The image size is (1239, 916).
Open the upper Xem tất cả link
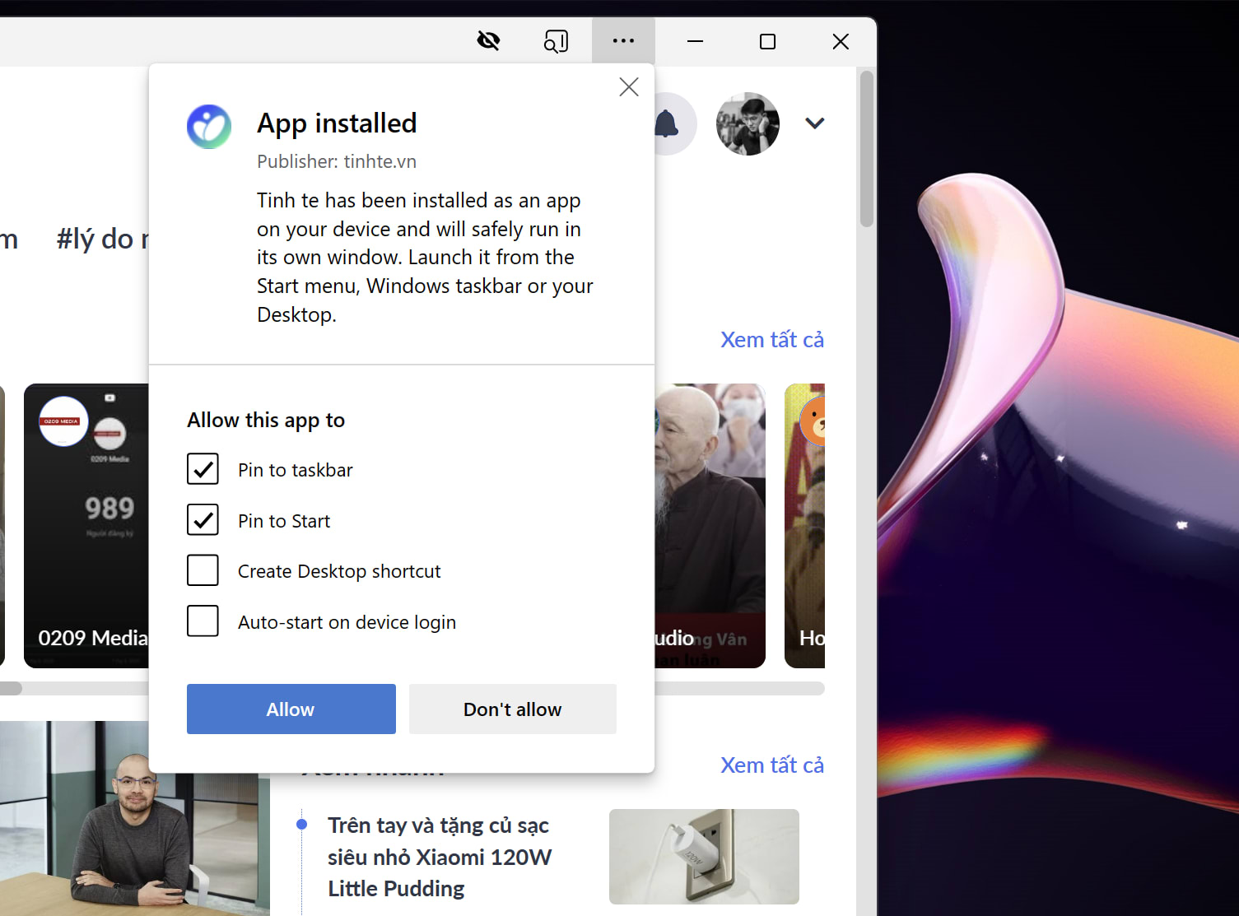pyautogui.click(x=772, y=340)
